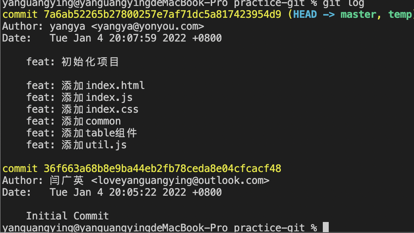The image size is (414, 233).
Task: Click the line 'feat: 添加index.html'
Action: point(85,86)
